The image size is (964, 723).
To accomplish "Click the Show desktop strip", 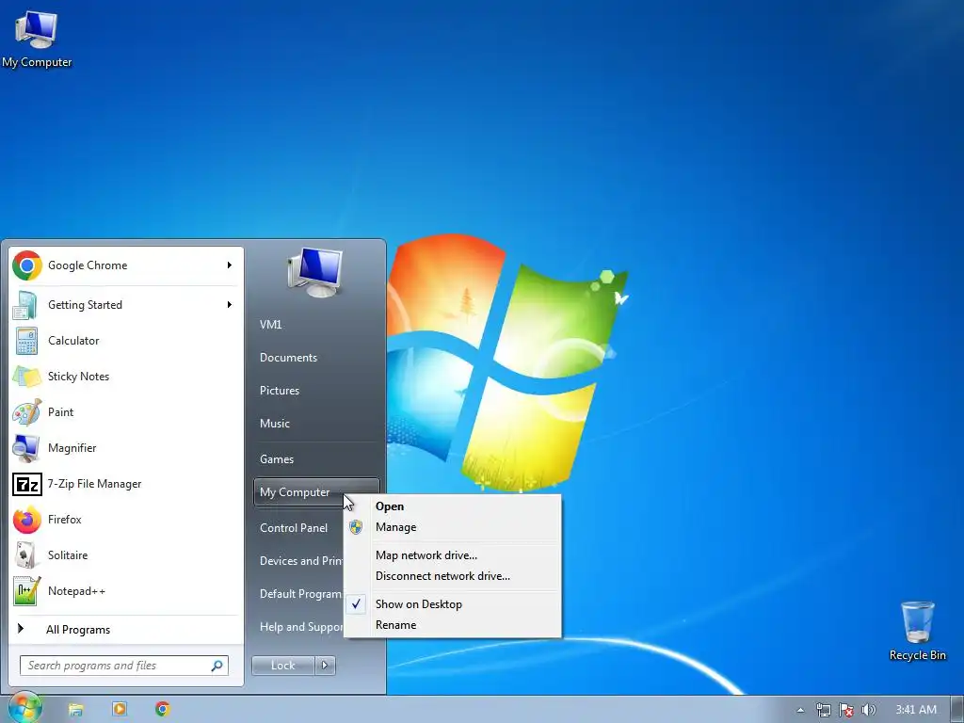I will click(957, 710).
